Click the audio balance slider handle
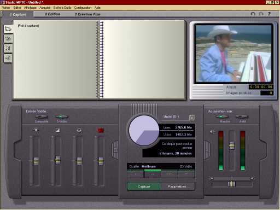 click(231, 184)
